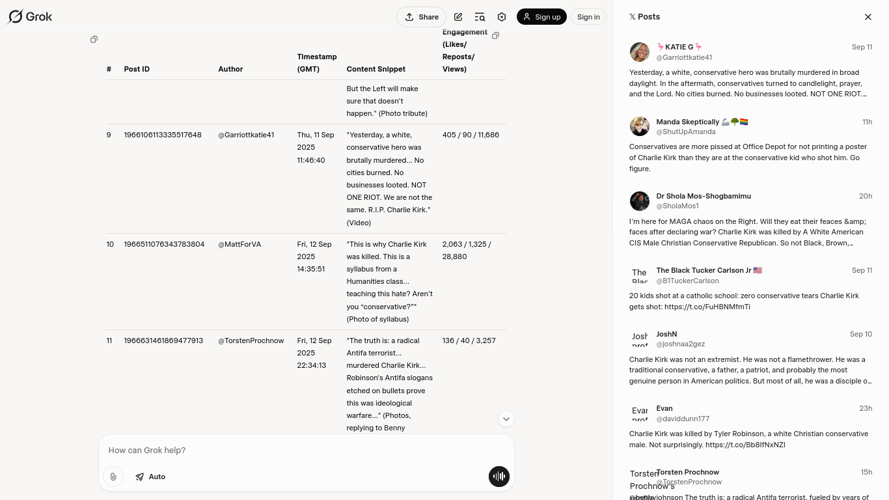Open Dr Shola Mos-Shogbamimu avatar

640,201
